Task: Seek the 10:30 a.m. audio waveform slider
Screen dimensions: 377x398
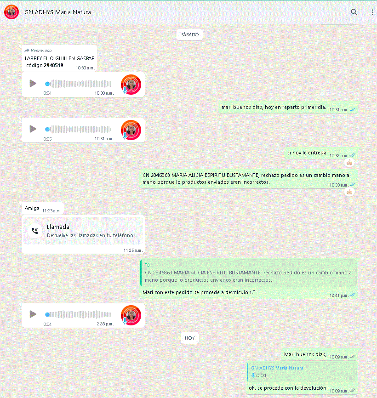Action: pyautogui.click(x=79, y=84)
